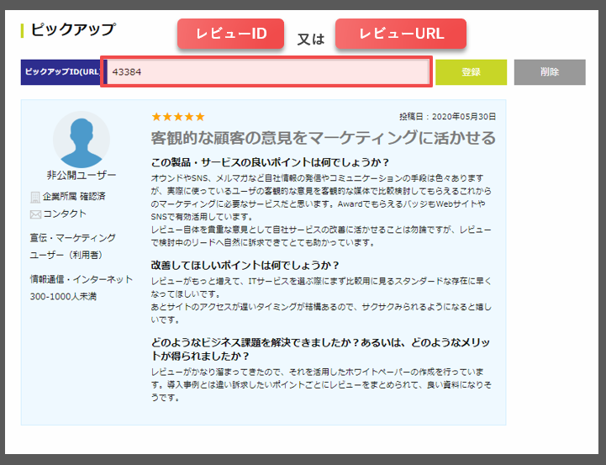Click the 宣伝・マーケティング department text

click(72, 238)
